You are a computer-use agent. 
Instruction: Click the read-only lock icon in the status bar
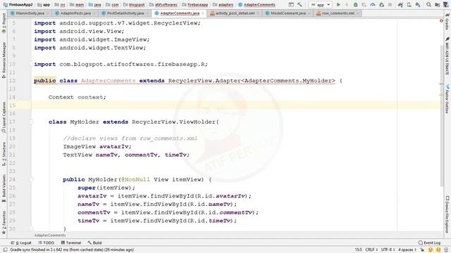pos(422,250)
